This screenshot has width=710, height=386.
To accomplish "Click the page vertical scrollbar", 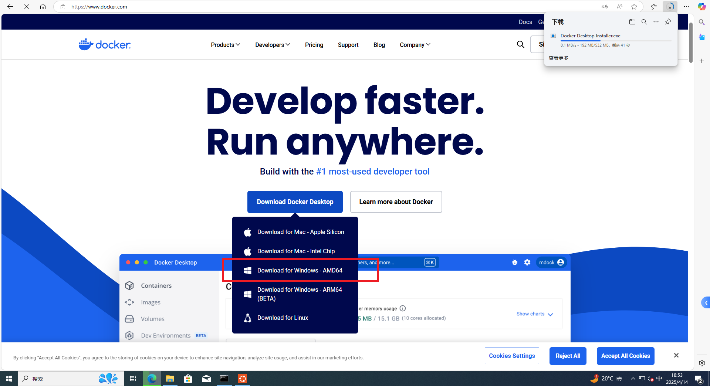I will point(690,43).
